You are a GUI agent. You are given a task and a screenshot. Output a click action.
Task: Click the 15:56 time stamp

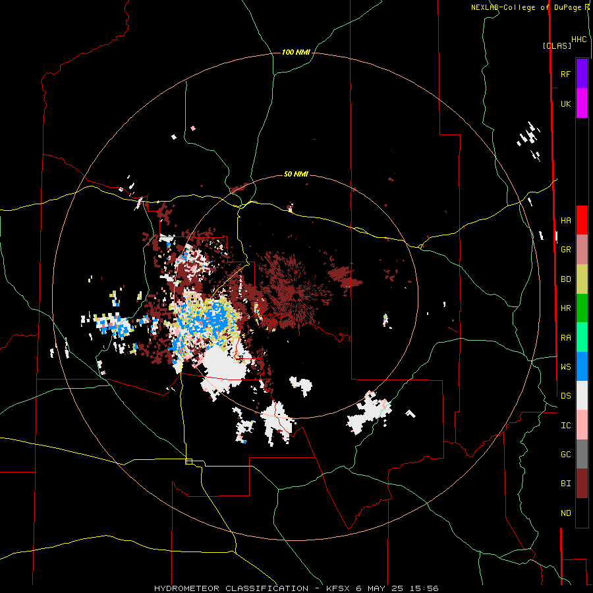(423, 588)
